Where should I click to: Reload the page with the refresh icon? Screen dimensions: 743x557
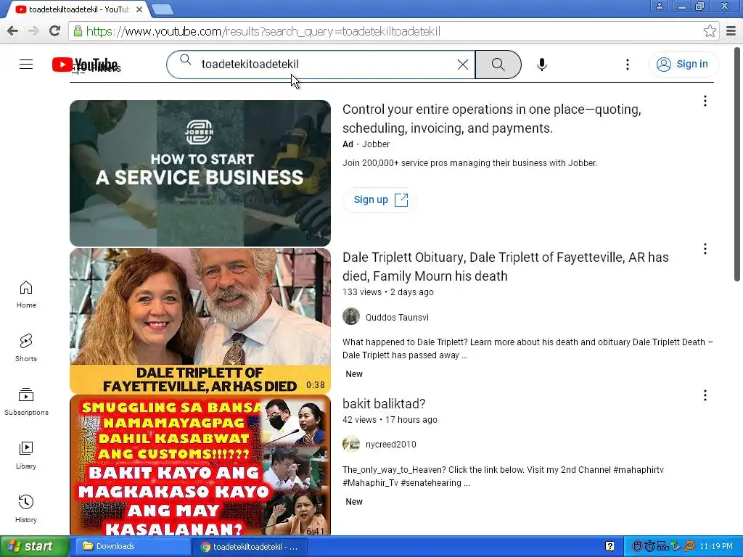(x=55, y=31)
